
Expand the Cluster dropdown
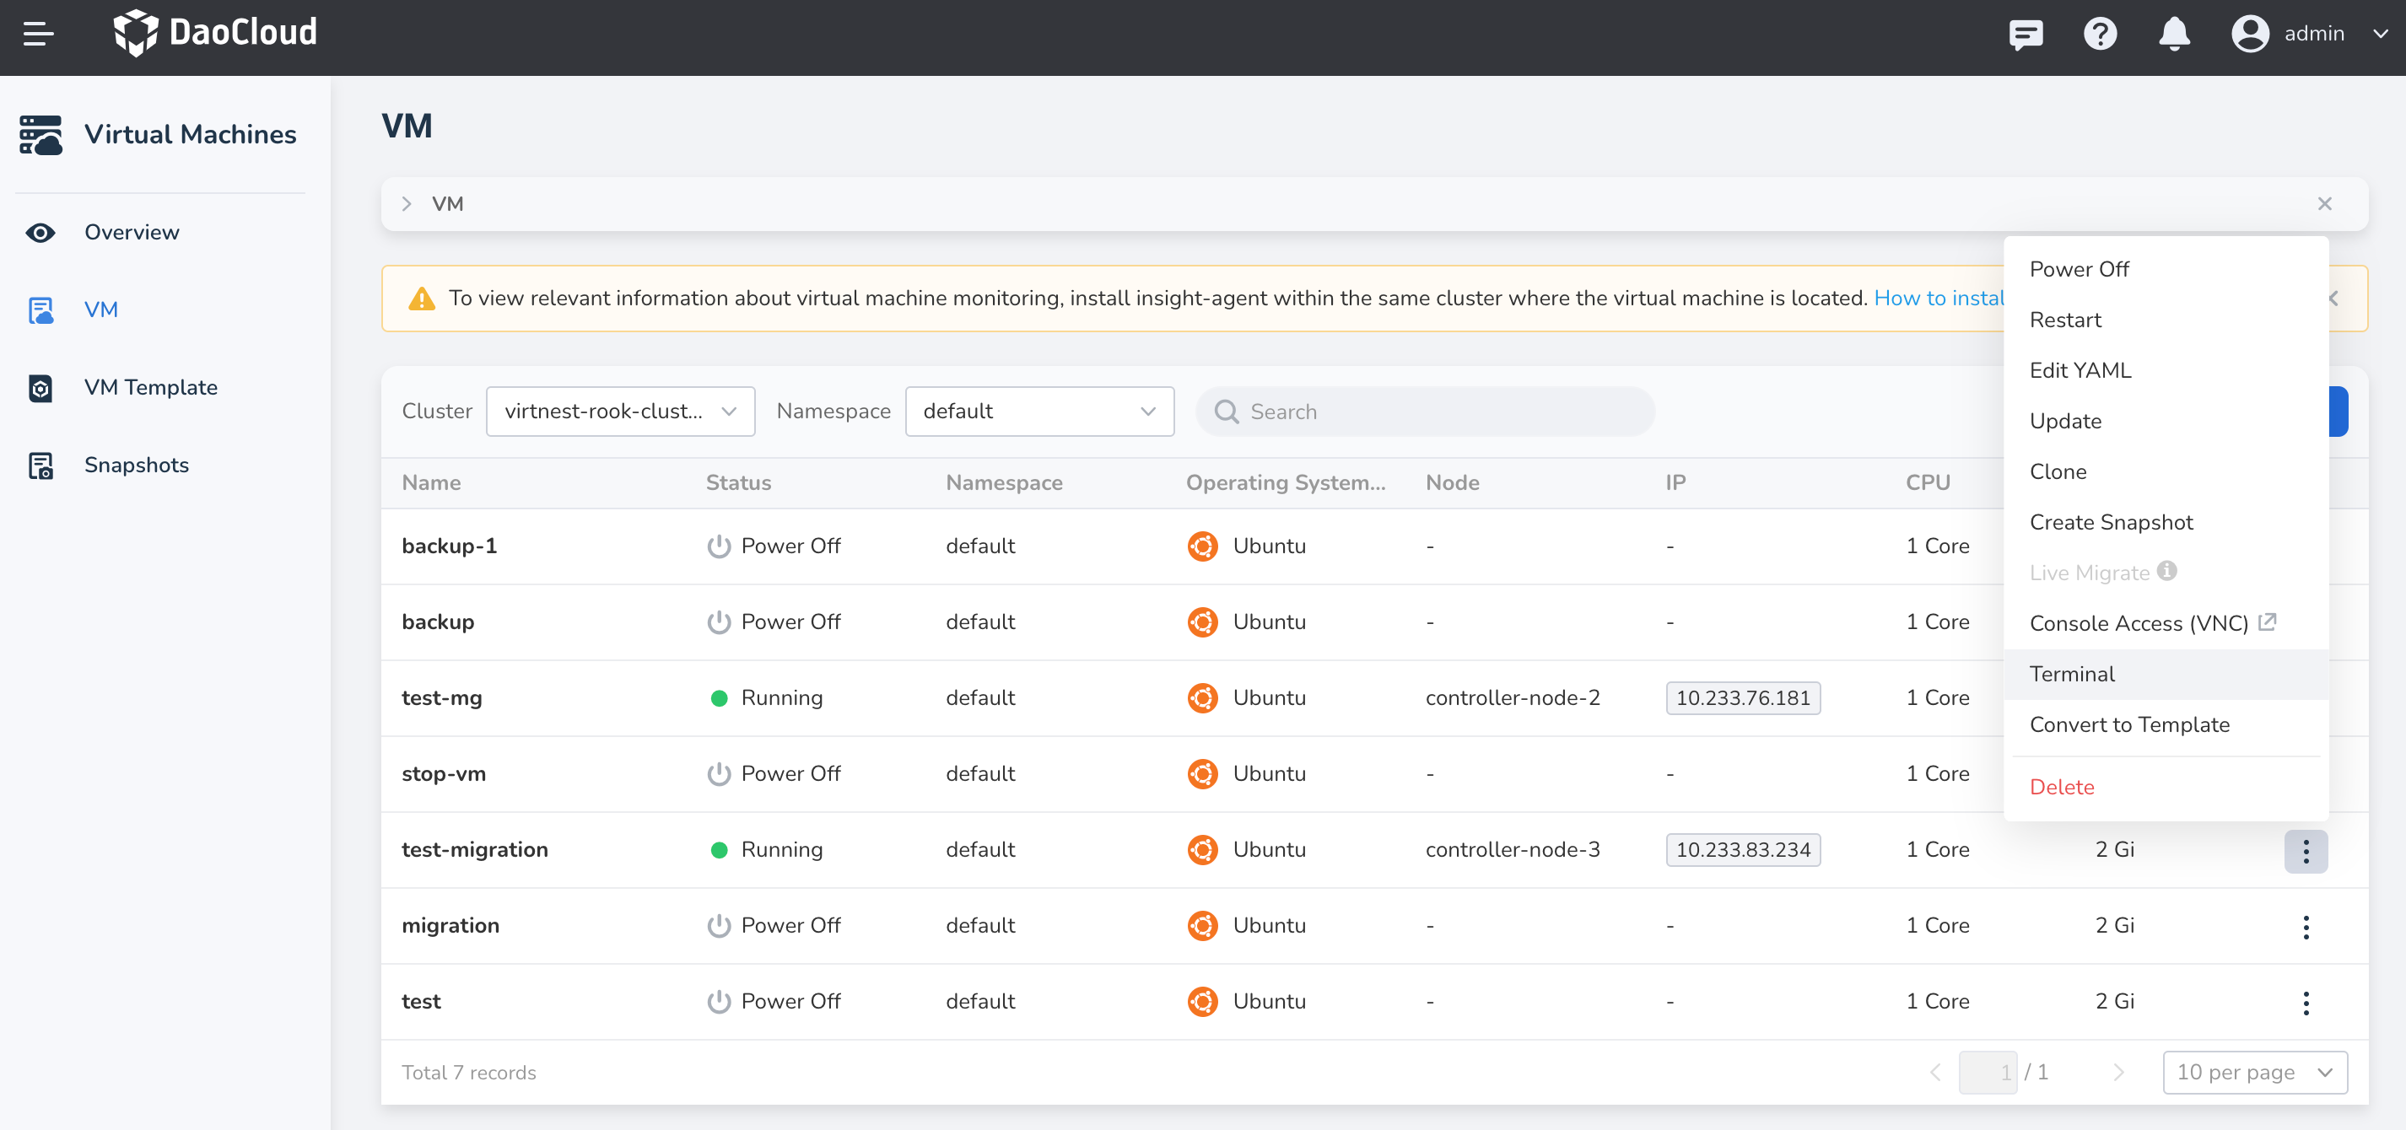620,412
